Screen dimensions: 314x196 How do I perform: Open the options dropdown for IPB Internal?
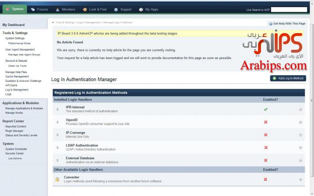[300, 110]
